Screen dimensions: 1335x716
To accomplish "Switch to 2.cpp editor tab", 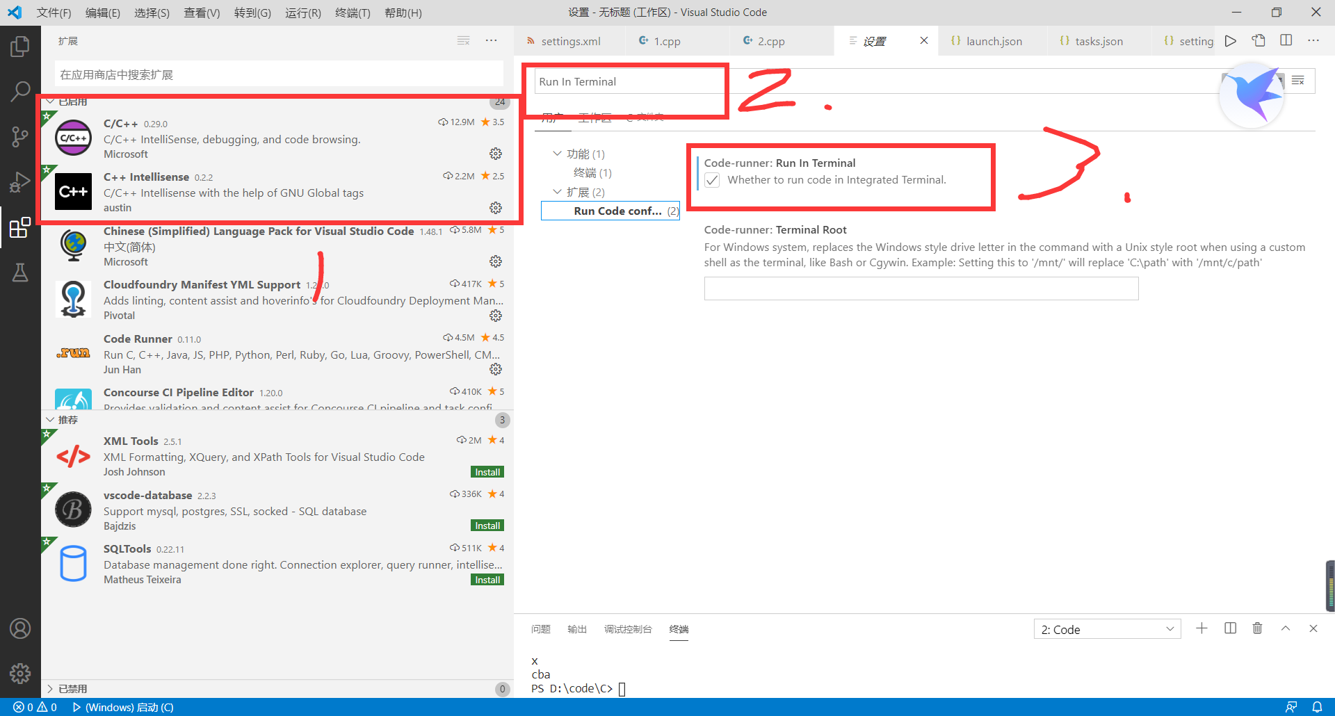I will pos(782,41).
